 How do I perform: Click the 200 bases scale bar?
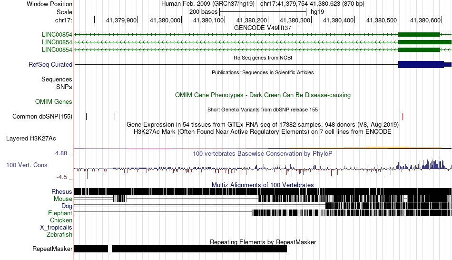(263, 12)
